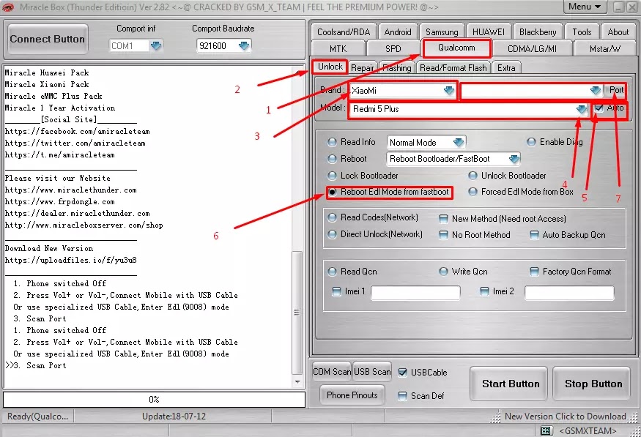Click the grid icon beside GSMXTEAM in status bar
641x437 pixels.
pos(546,430)
